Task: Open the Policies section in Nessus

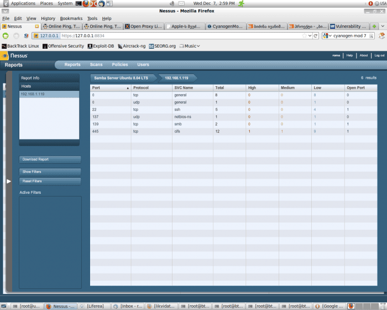Action: click(x=120, y=65)
